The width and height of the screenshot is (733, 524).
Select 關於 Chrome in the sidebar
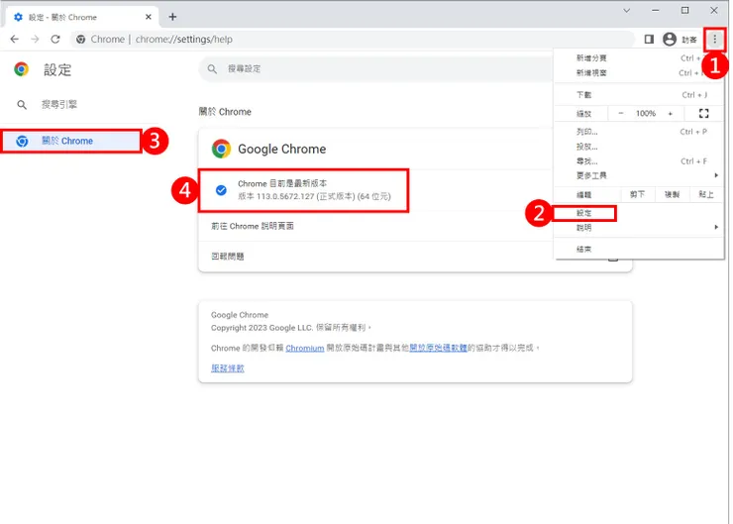tap(71, 142)
